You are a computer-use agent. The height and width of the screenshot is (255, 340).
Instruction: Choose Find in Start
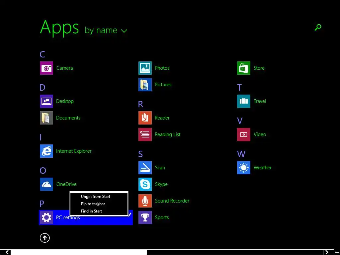92,211
